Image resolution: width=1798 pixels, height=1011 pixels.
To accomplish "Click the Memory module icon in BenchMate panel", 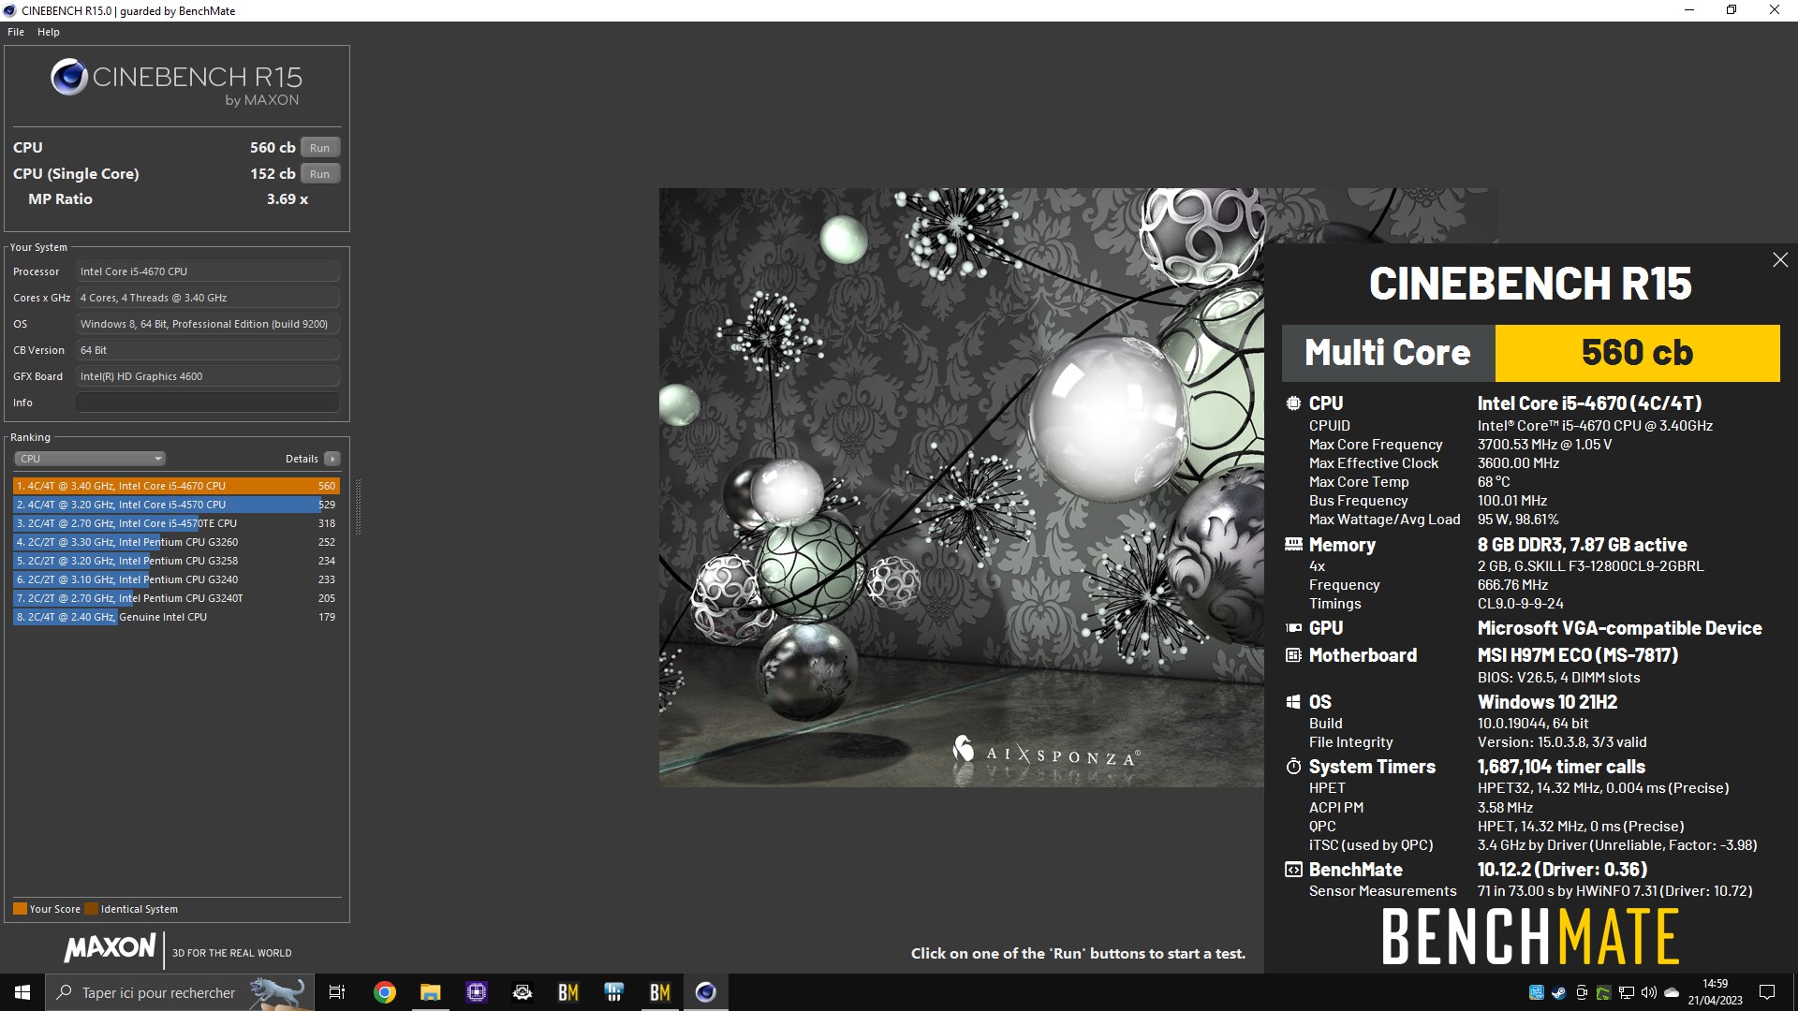I will point(1293,544).
